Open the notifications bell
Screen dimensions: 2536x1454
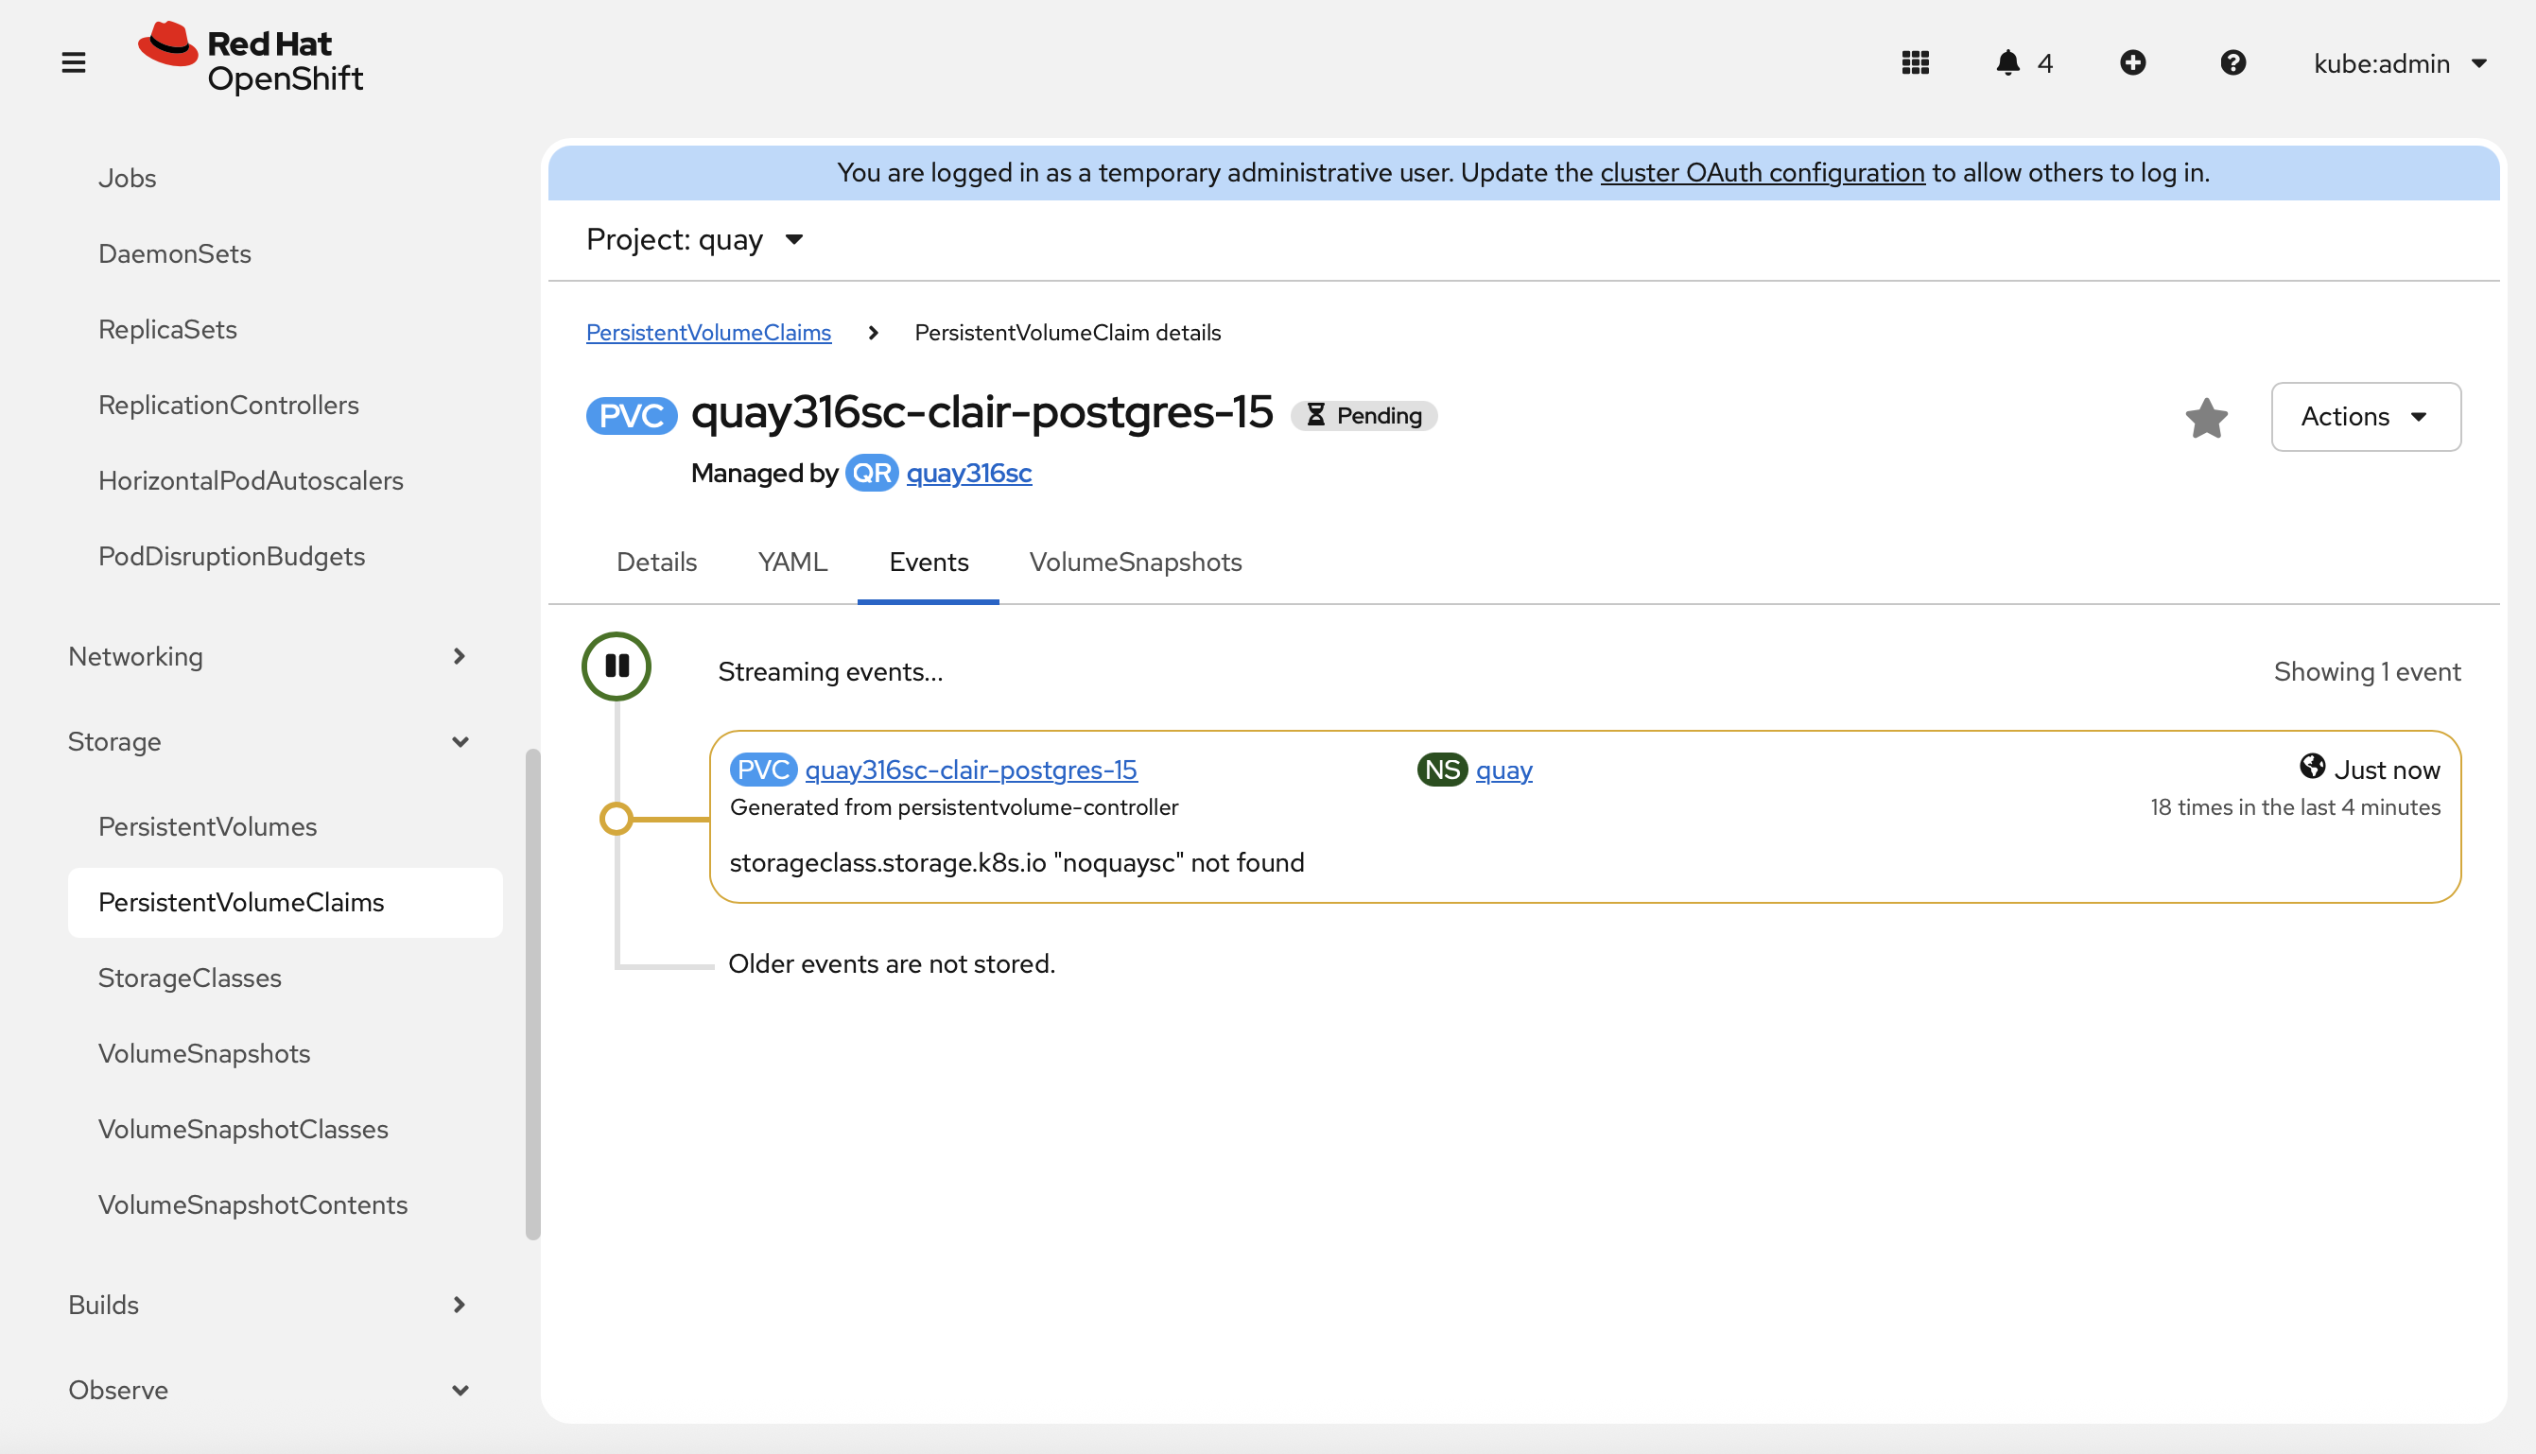2007,63
